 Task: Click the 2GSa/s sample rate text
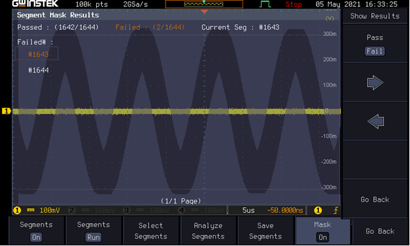click(x=136, y=4)
